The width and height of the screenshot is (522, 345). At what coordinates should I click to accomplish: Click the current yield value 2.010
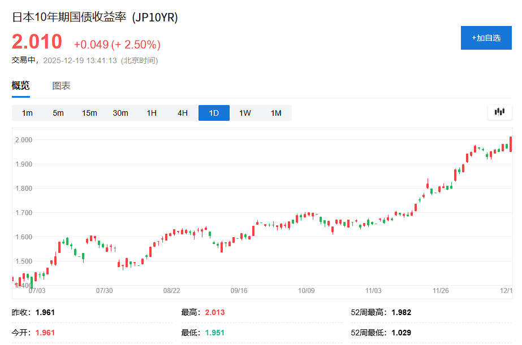tap(37, 42)
